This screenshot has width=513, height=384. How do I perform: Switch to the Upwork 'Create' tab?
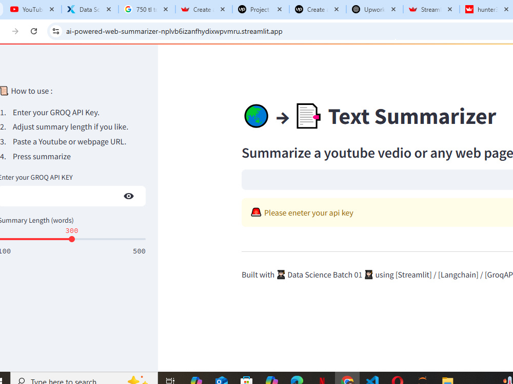coord(317,9)
